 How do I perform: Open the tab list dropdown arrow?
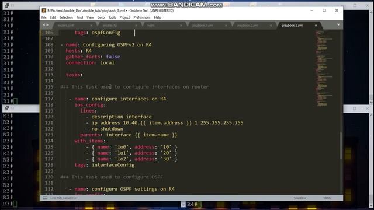[x=338, y=25]
